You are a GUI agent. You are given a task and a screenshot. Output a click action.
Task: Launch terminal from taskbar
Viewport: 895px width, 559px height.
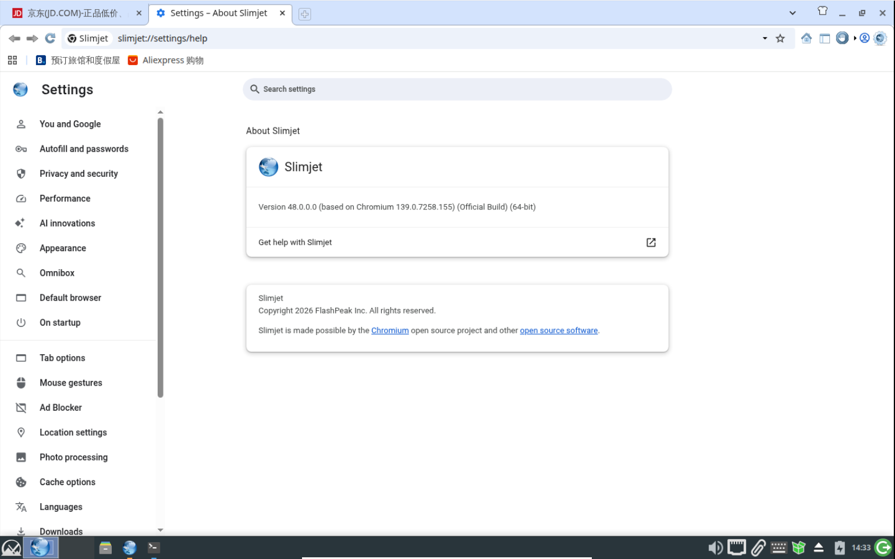pyautogui.click(x=153, y=548)
